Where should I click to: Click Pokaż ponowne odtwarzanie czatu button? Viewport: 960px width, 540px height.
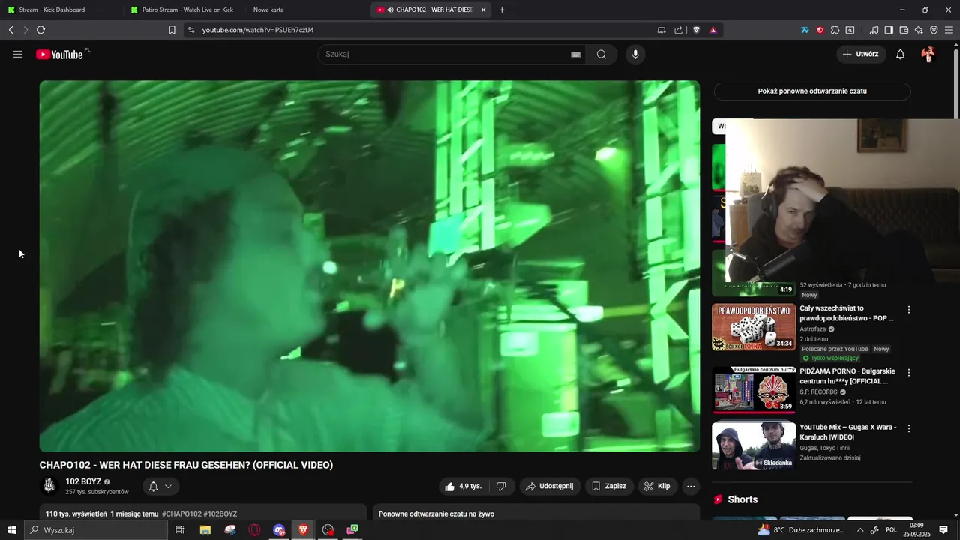click(x=812, y=91)
